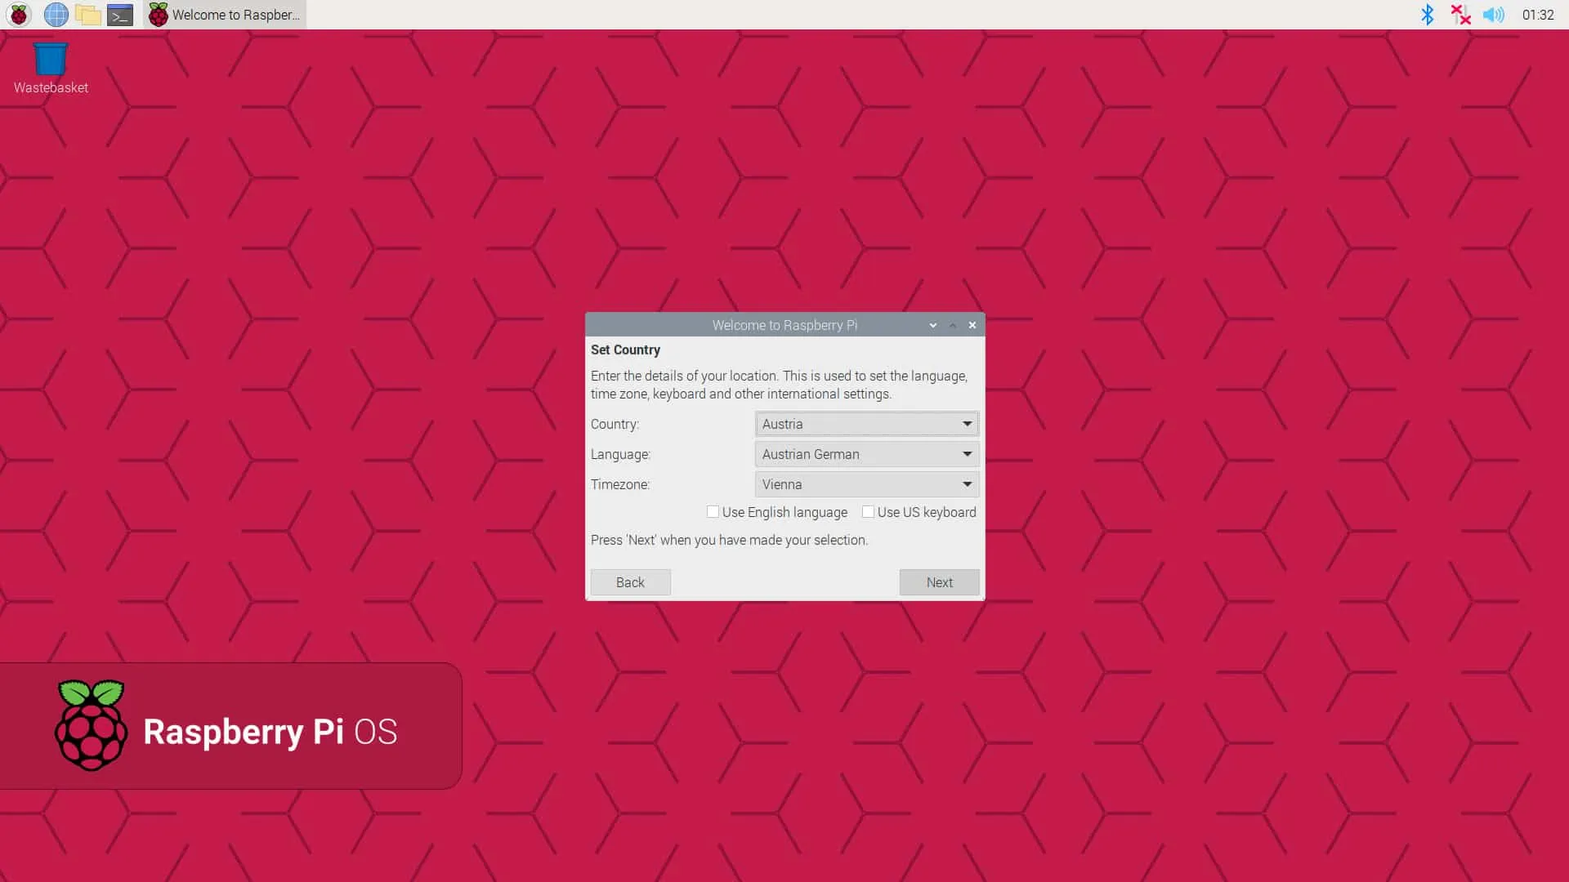Maximize the Welcome to Raspberry Pi dialog
This screenshot has height=882, width=1569.
[x=953, y=325]
